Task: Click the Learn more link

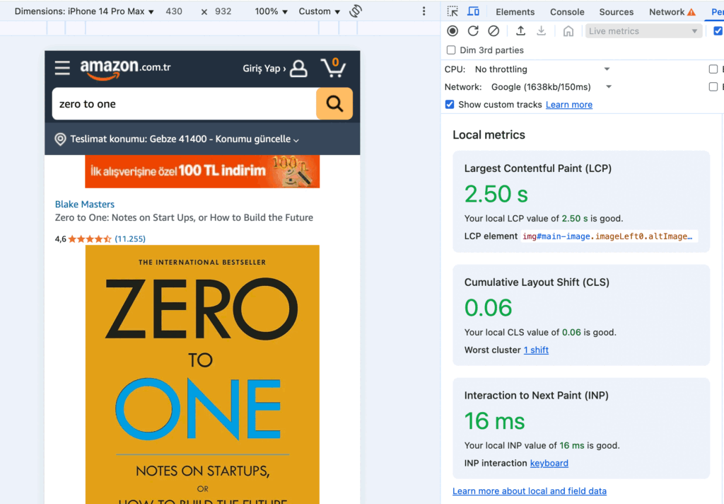Action: (x=569, y=105)
